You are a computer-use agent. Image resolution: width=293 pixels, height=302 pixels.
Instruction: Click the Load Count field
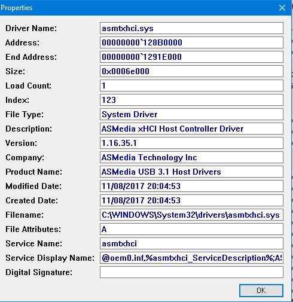click(x=191, y=86)
